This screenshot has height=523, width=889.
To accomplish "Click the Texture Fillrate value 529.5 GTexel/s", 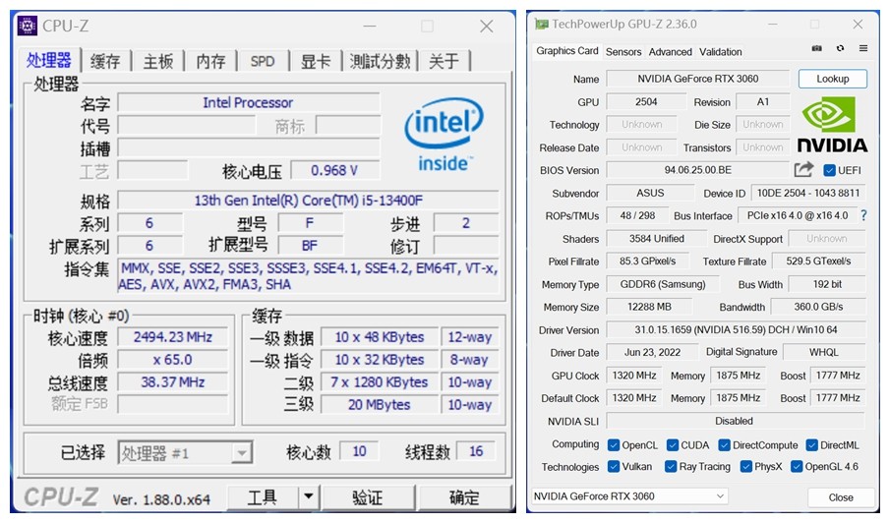I will click(818, 261).
